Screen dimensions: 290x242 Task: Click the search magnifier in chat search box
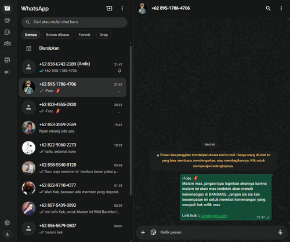tap(28, 22)
